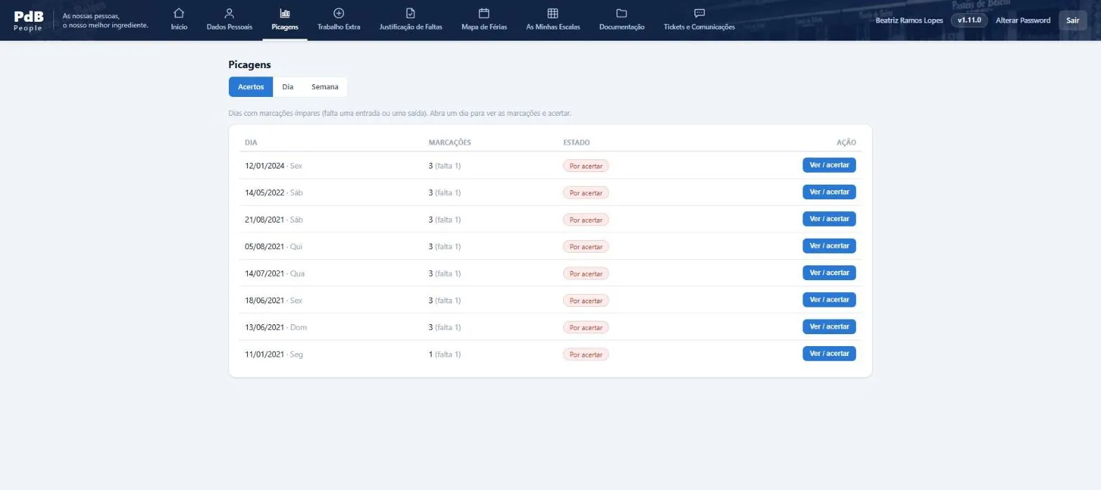Select the date 11/01/2021 · Seg
The height and width of the screenshot is (490, 1101).
274,355
